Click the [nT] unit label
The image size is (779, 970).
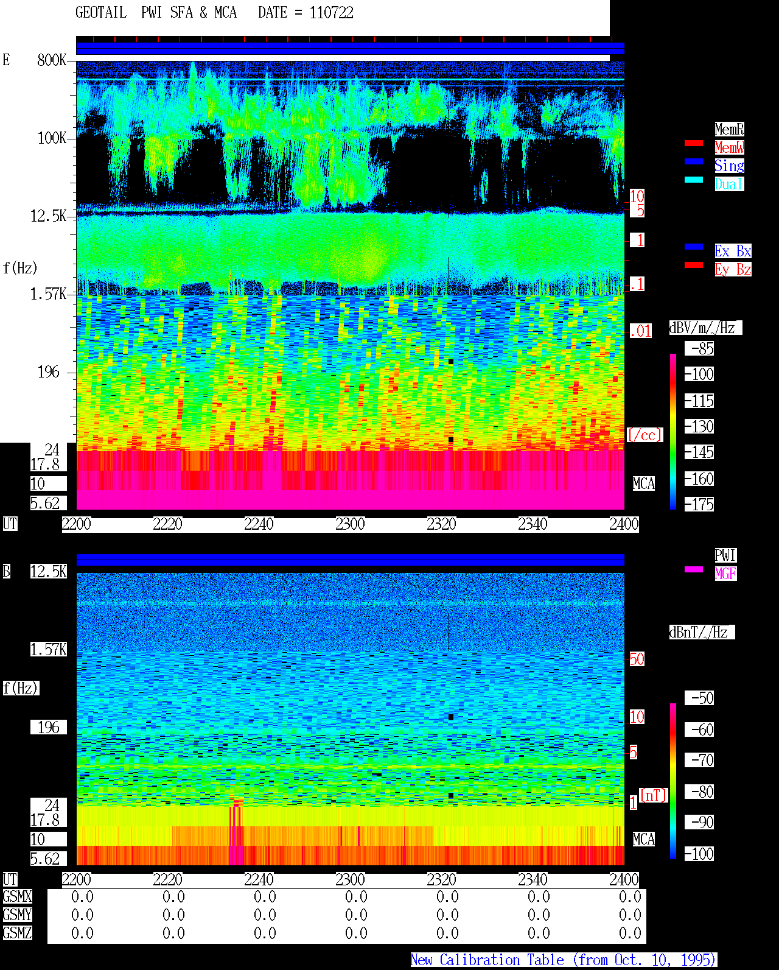pyautogui.click(x=654, y=795)
